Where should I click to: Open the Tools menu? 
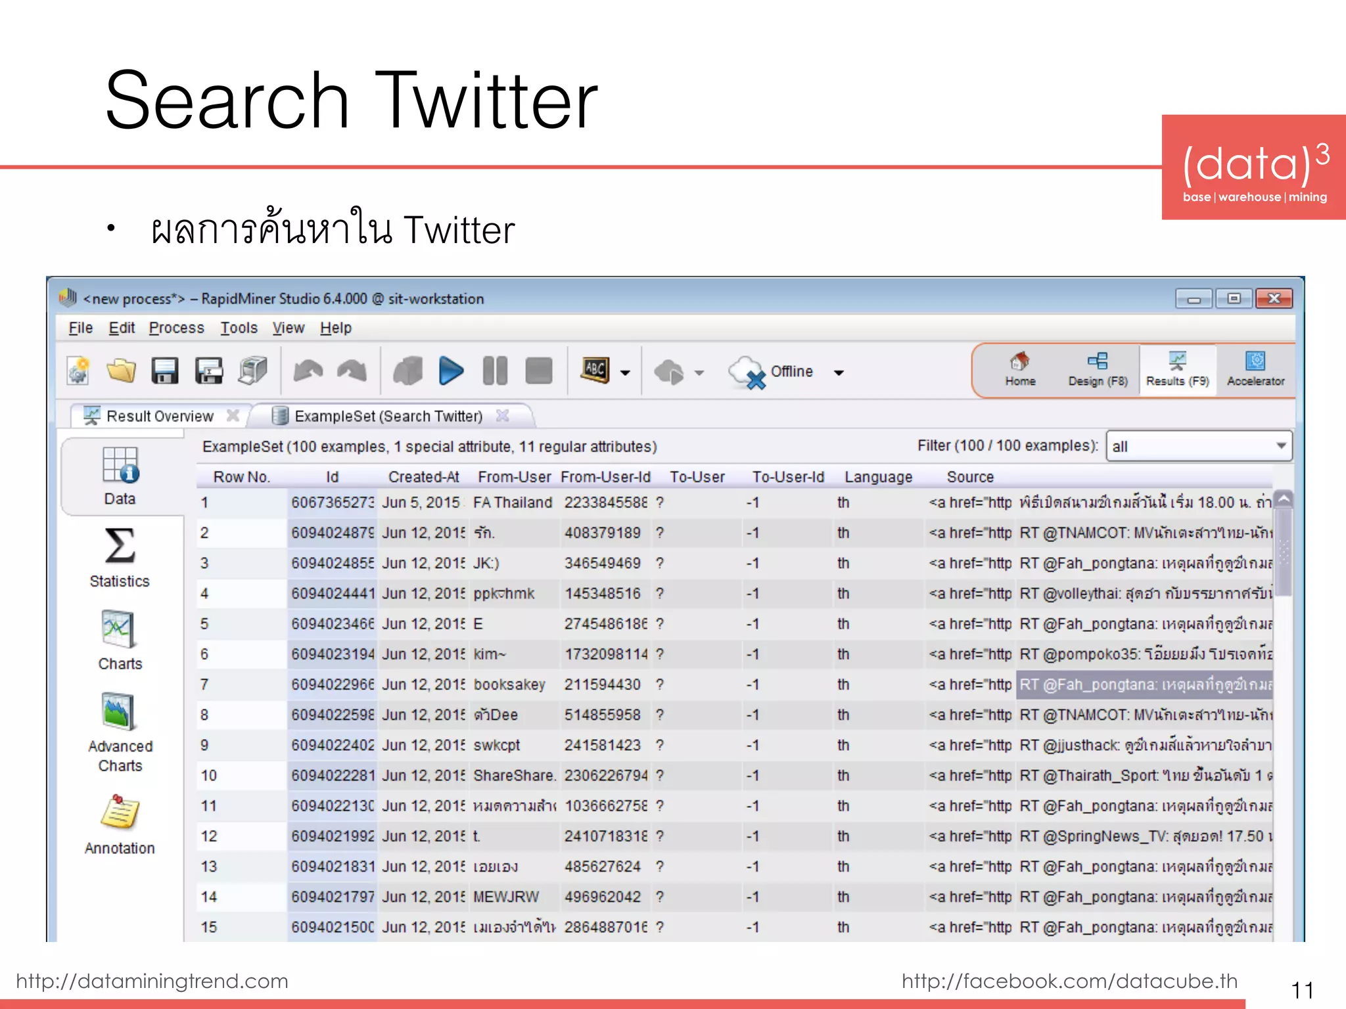tap(239, 328)
